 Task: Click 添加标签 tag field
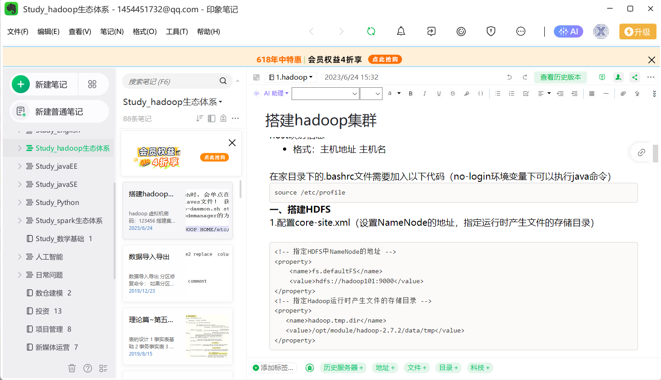(x=274, y=368)
